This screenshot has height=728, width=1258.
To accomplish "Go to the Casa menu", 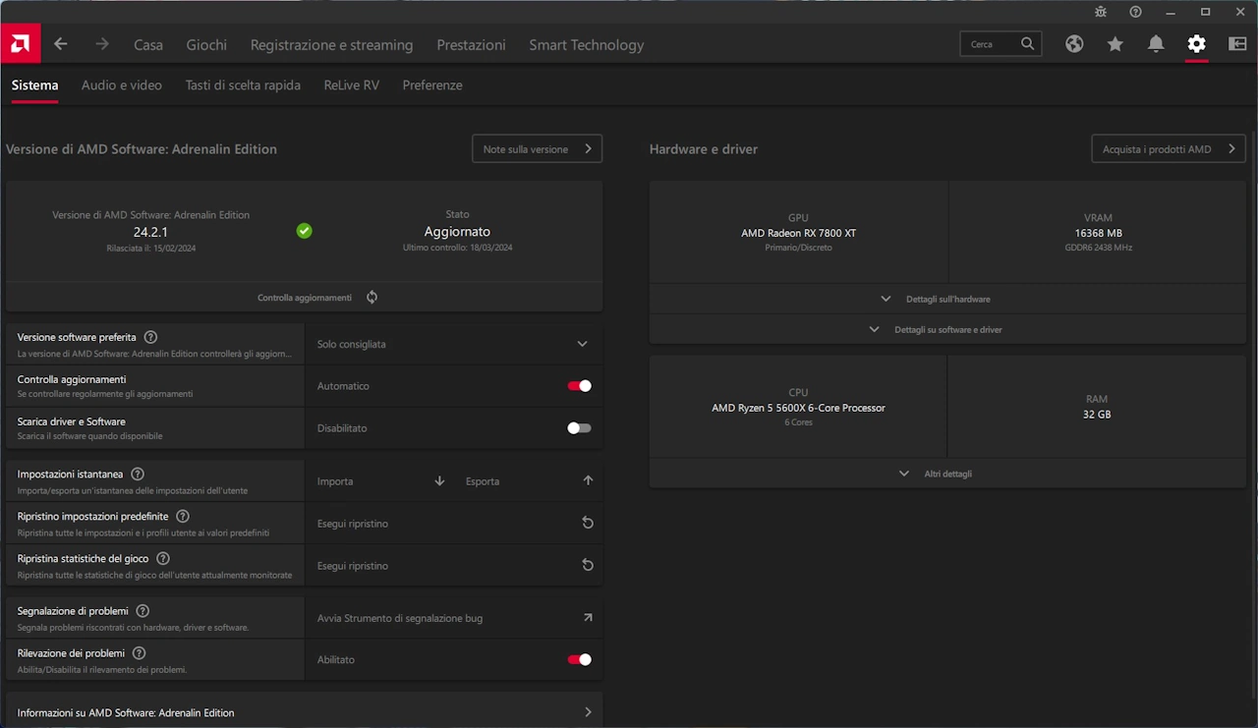I will (148, 44).
